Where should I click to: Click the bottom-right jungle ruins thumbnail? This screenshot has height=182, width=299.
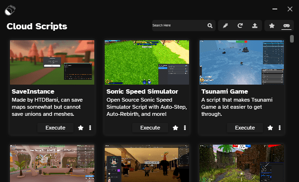click(242, 164)
